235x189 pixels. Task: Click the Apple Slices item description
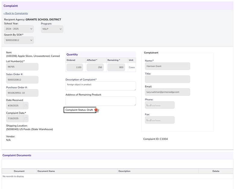click(x=33, y=56)
